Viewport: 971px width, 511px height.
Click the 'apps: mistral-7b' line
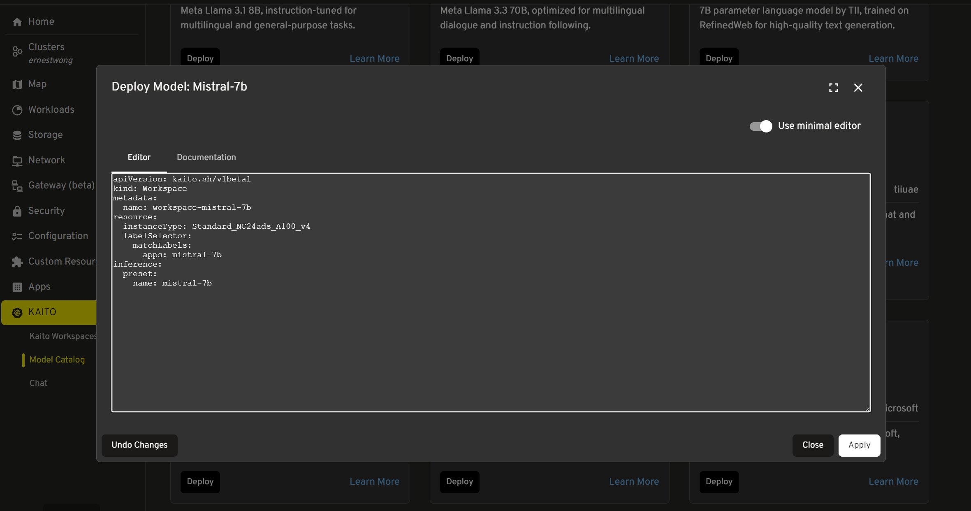182,255
